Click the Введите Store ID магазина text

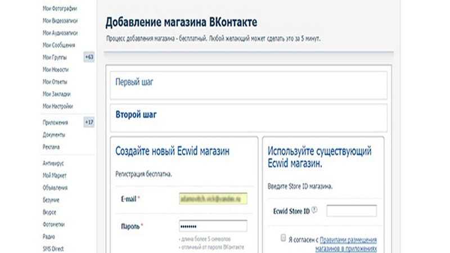[x=300, y=187]
